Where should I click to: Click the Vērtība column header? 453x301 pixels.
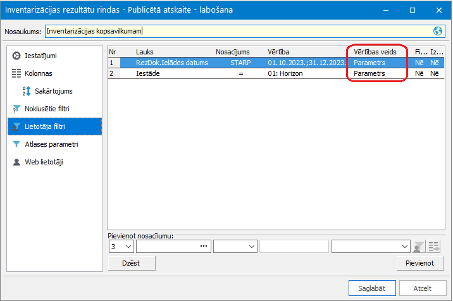pyautogui.click(x=278, y=52)
